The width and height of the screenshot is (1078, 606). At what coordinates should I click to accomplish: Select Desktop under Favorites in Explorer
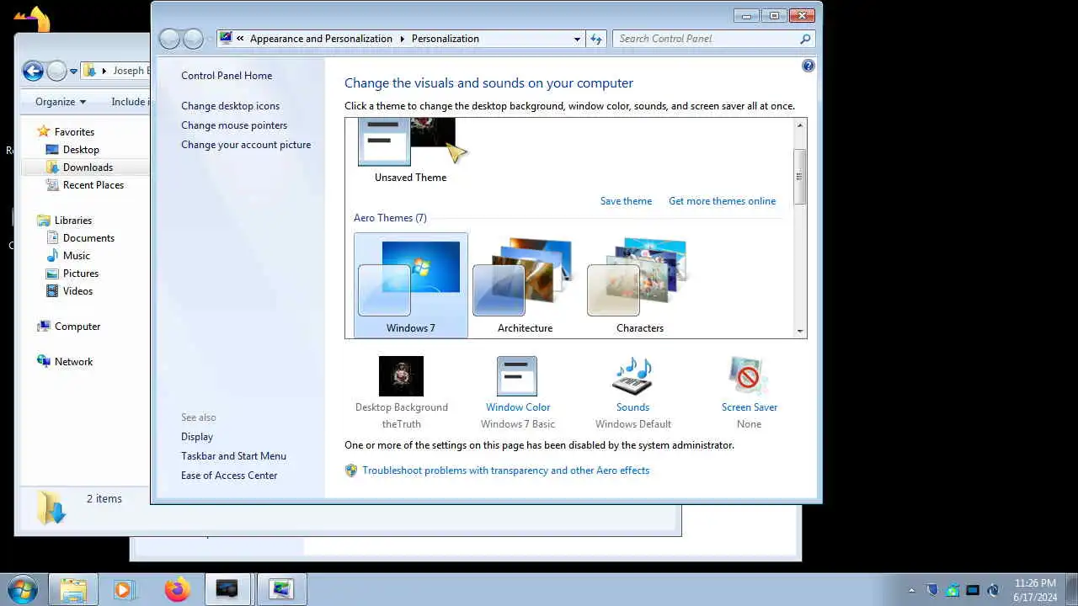pyautogui.click(x=81, y=150)
